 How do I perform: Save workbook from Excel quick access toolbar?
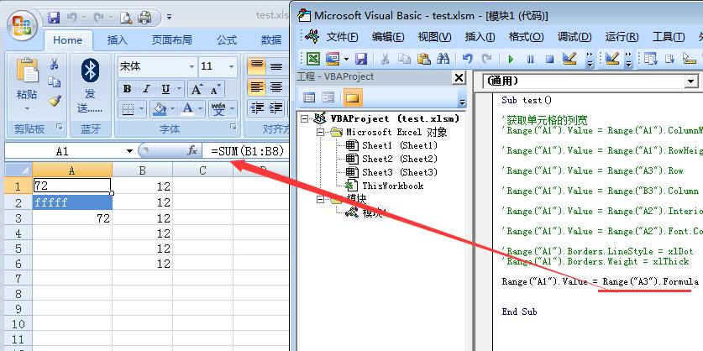[x=54, y=18]
